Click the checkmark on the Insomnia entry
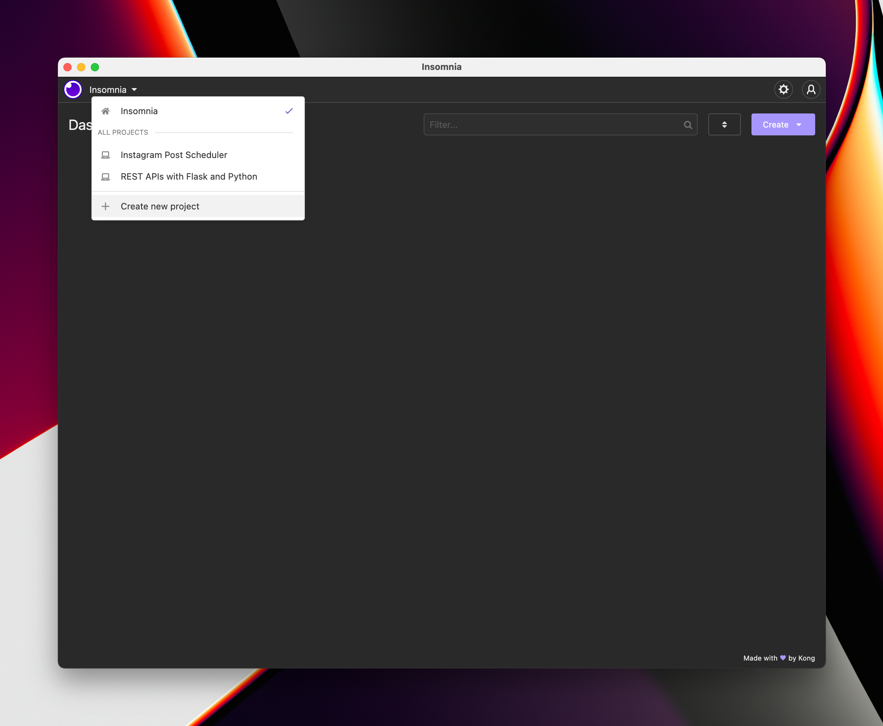The width and height of the screenshot is (883, 726). (x=289, y=111)
